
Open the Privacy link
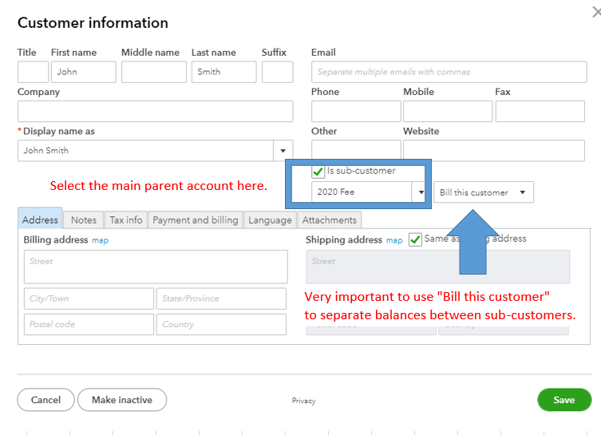(x=303, y=401)
